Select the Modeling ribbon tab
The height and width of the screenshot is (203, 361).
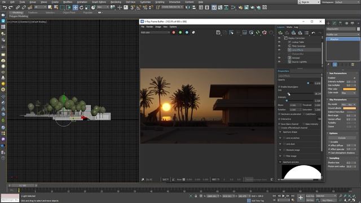[17, 12]
